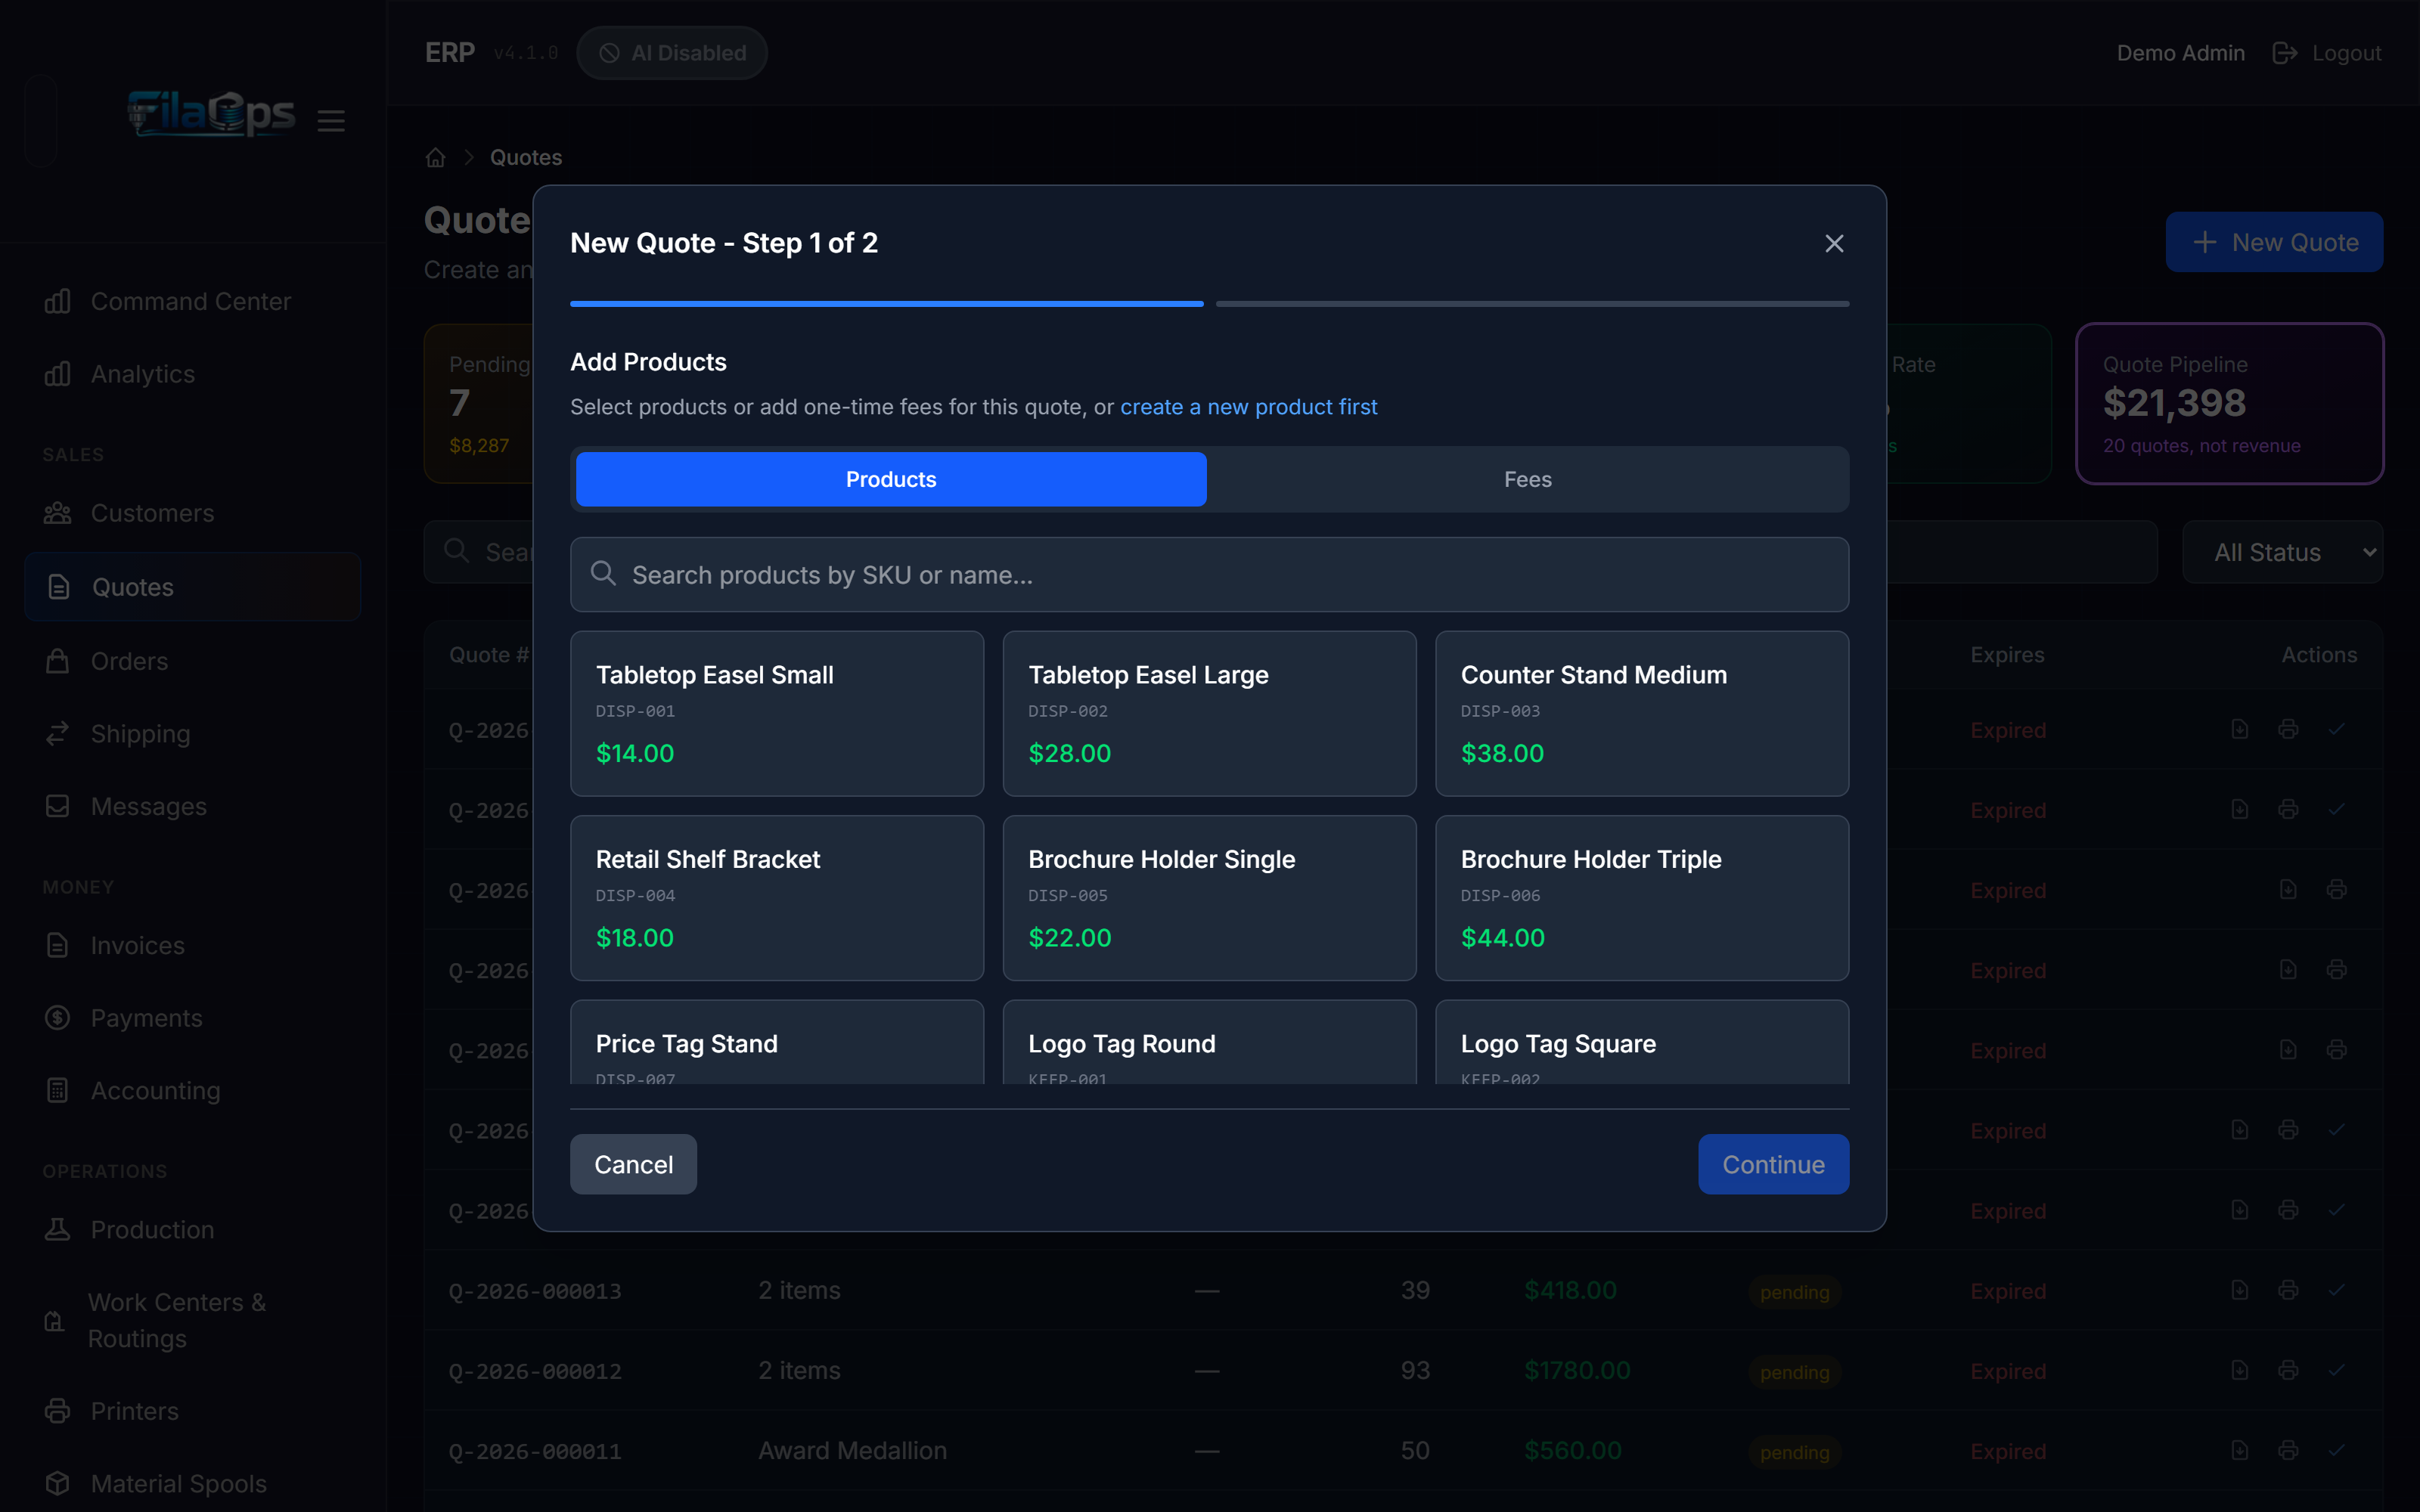Image resolution: width=2420 pixels, height=1512 pixels.
Task: Cancel the new quote wizard
Action: click(633, 1164)
